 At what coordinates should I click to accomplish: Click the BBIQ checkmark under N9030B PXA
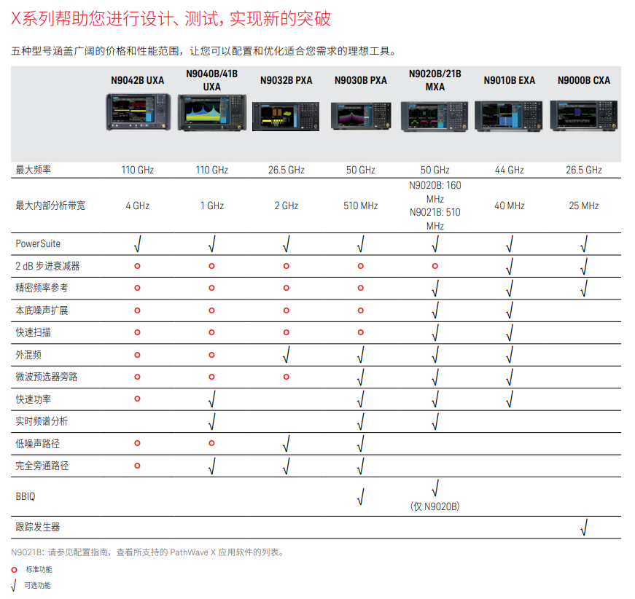click(x=360, y=498)
